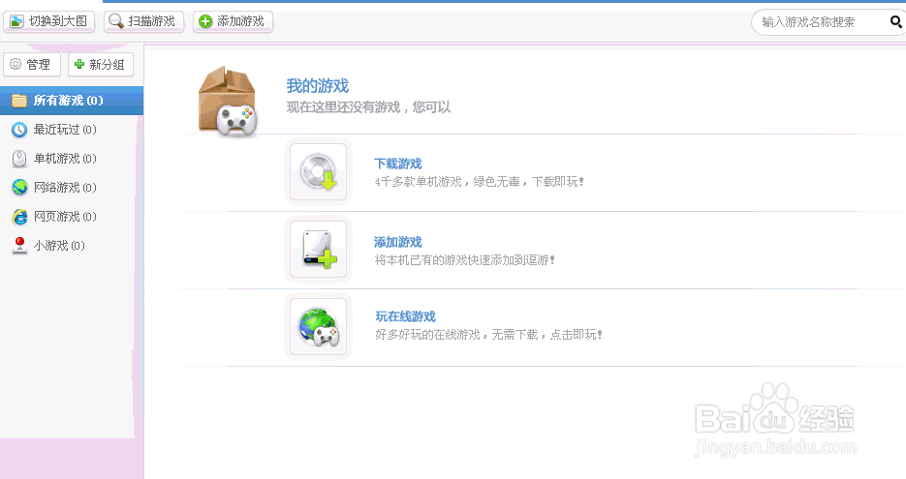
Task: Click the green plus icon on 添加游戏
Action: point(205,21)
